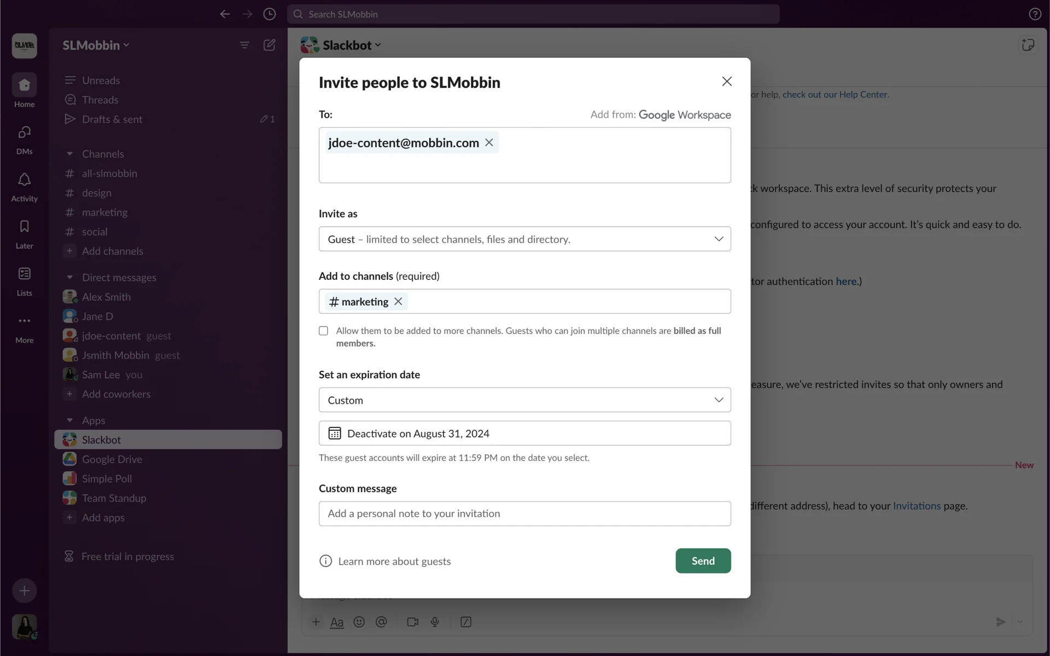Collapse the Channels section
Screen dimensions: 1050x656
(x=69, y=154)
